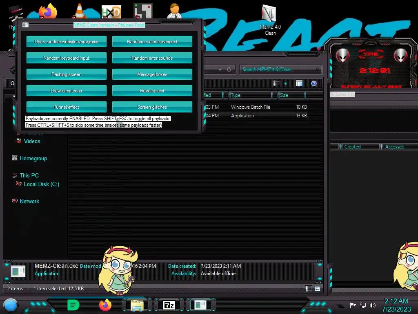Open the green notes app on taskbar
Viewport: 418px width, 314px height.
pos(73,305)
